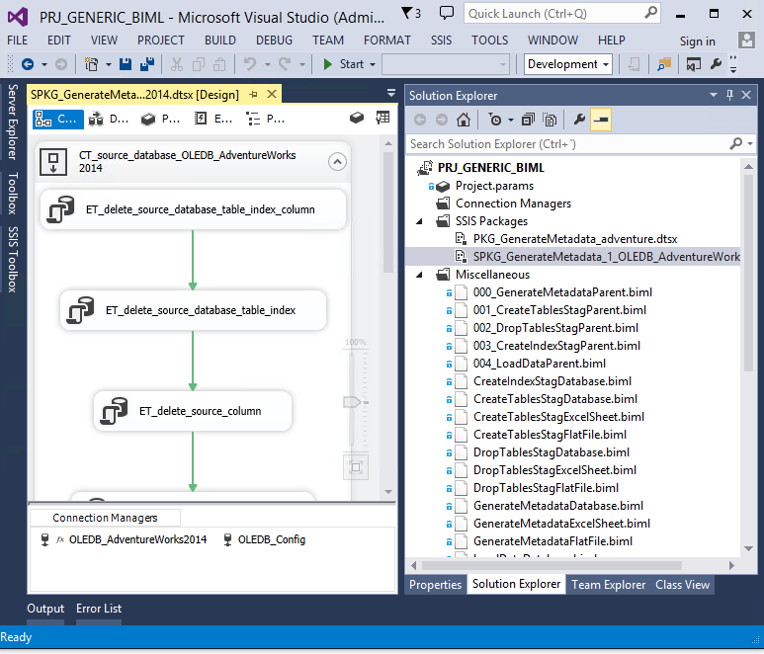
Task: Click the Solution Explorer Properties wrench icon
Action: (x=579, y=120)
